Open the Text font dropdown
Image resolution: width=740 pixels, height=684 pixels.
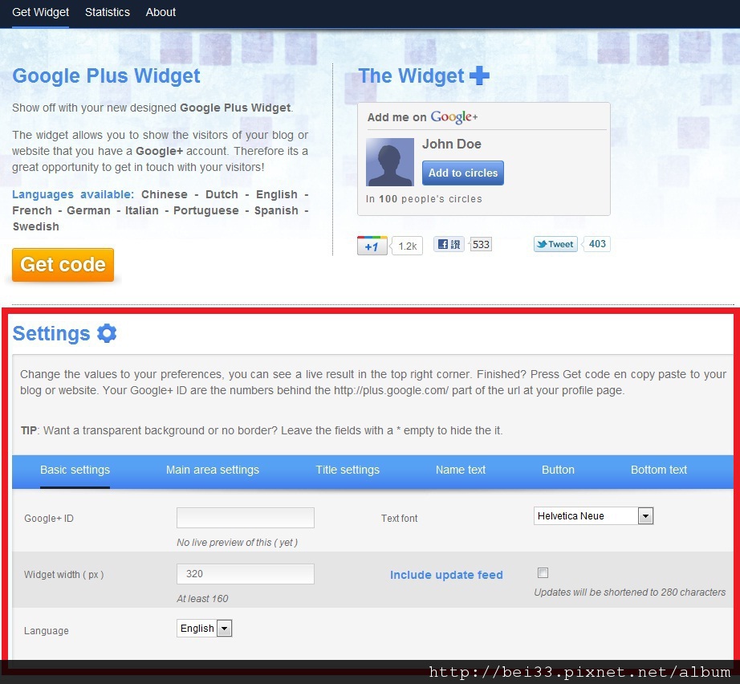[x=593, y=516]
